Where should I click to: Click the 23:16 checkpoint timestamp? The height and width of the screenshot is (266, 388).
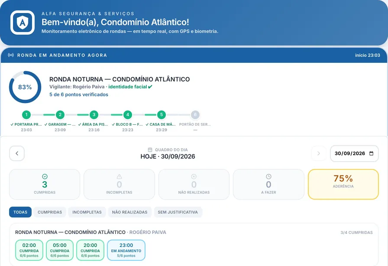coord(94,130)
